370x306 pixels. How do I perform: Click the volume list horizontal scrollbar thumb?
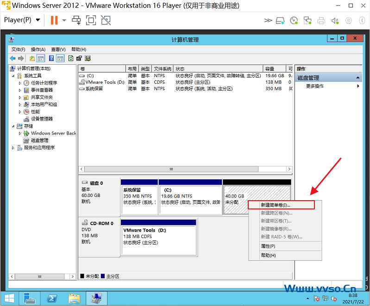coord(171,169)
